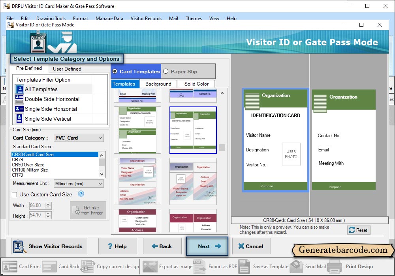Click the Width spinner arrows
The width and height of the screenshot is (395, 276).
coord(48,205)
